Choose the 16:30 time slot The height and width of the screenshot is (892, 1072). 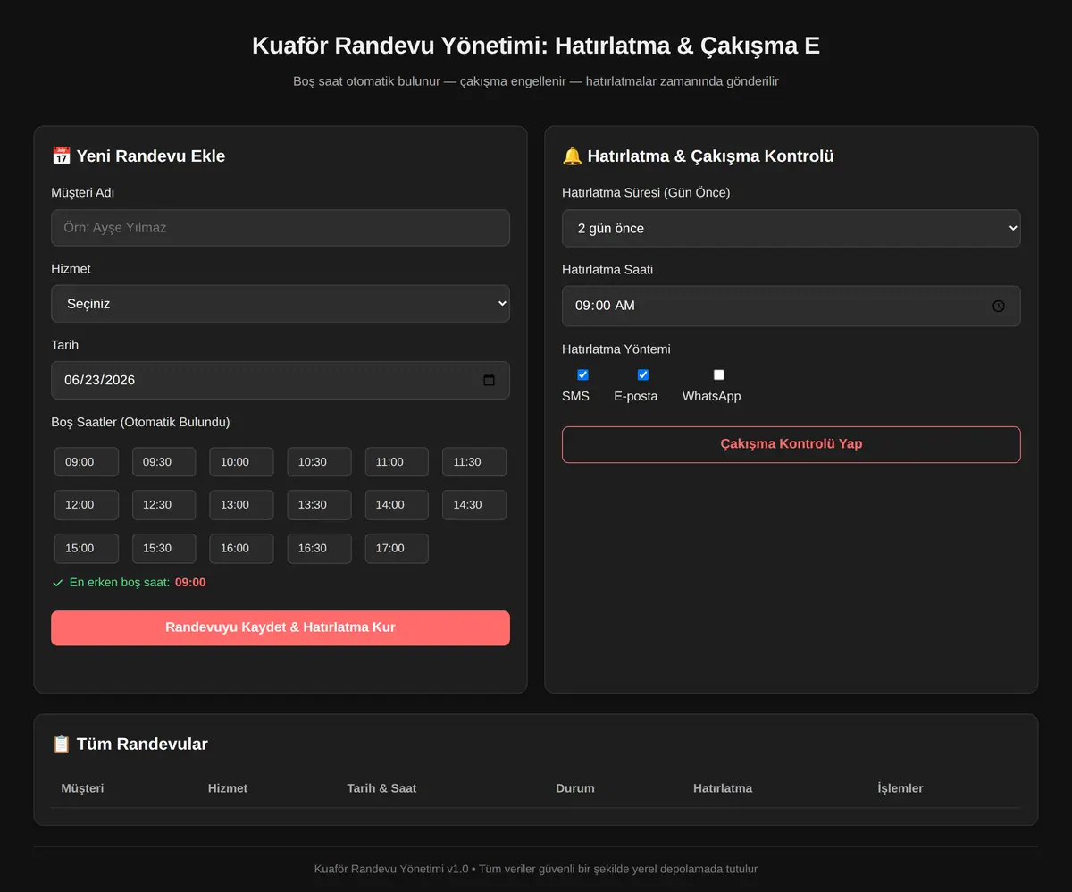(x=319, y=548)
